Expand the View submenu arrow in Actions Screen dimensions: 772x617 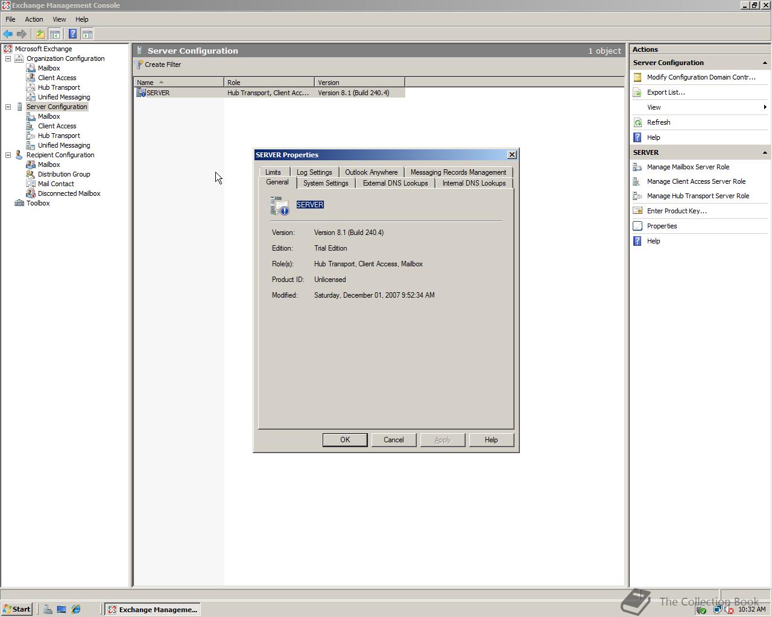[765, 107]
